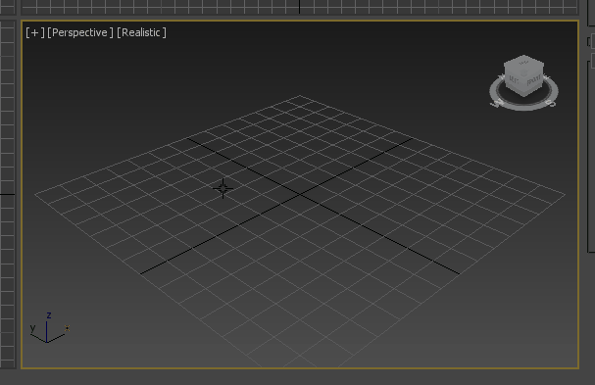Click the Front face of the ViewCube
The image size is (595, 385).
[533, 81]
